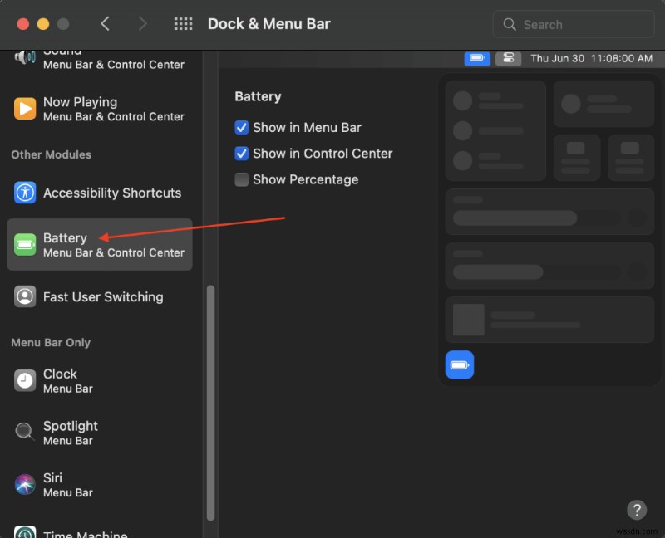Click the Control Center battery button in preview
Screen dimensions: 665x538
click(x=460, y=364)
